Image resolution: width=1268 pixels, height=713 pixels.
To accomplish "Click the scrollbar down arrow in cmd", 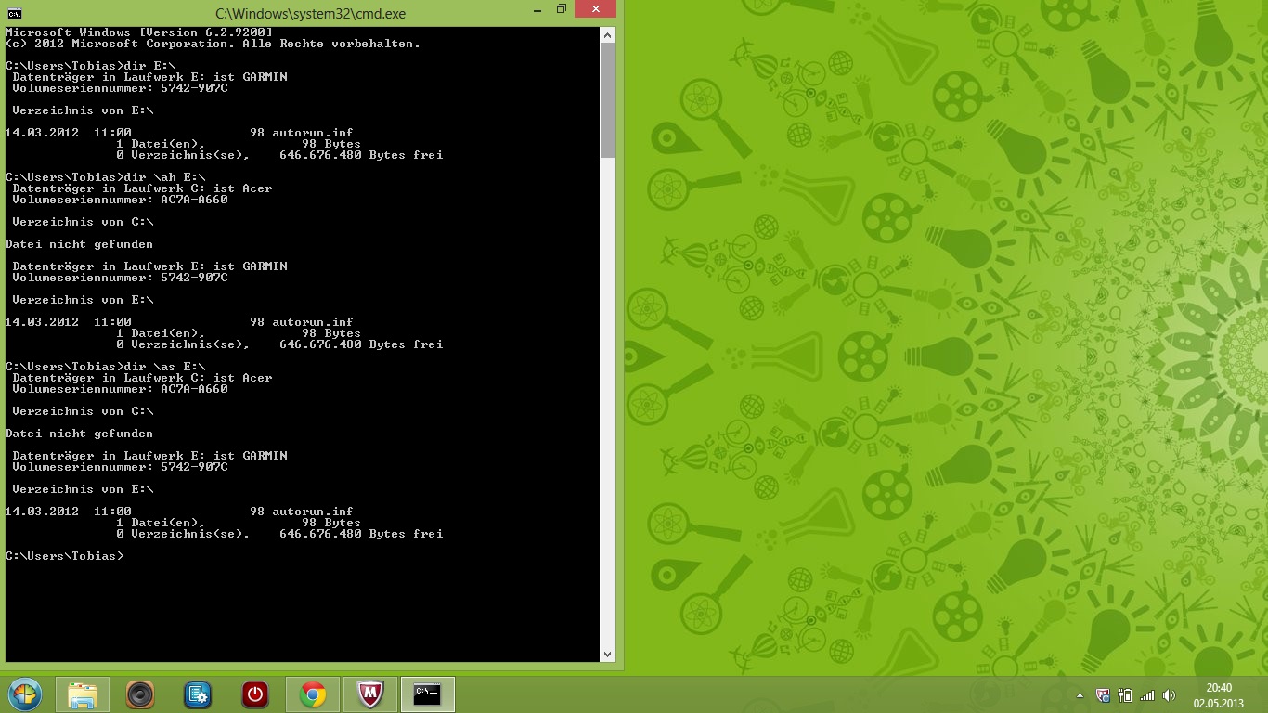I will click(x=608, y=655).
